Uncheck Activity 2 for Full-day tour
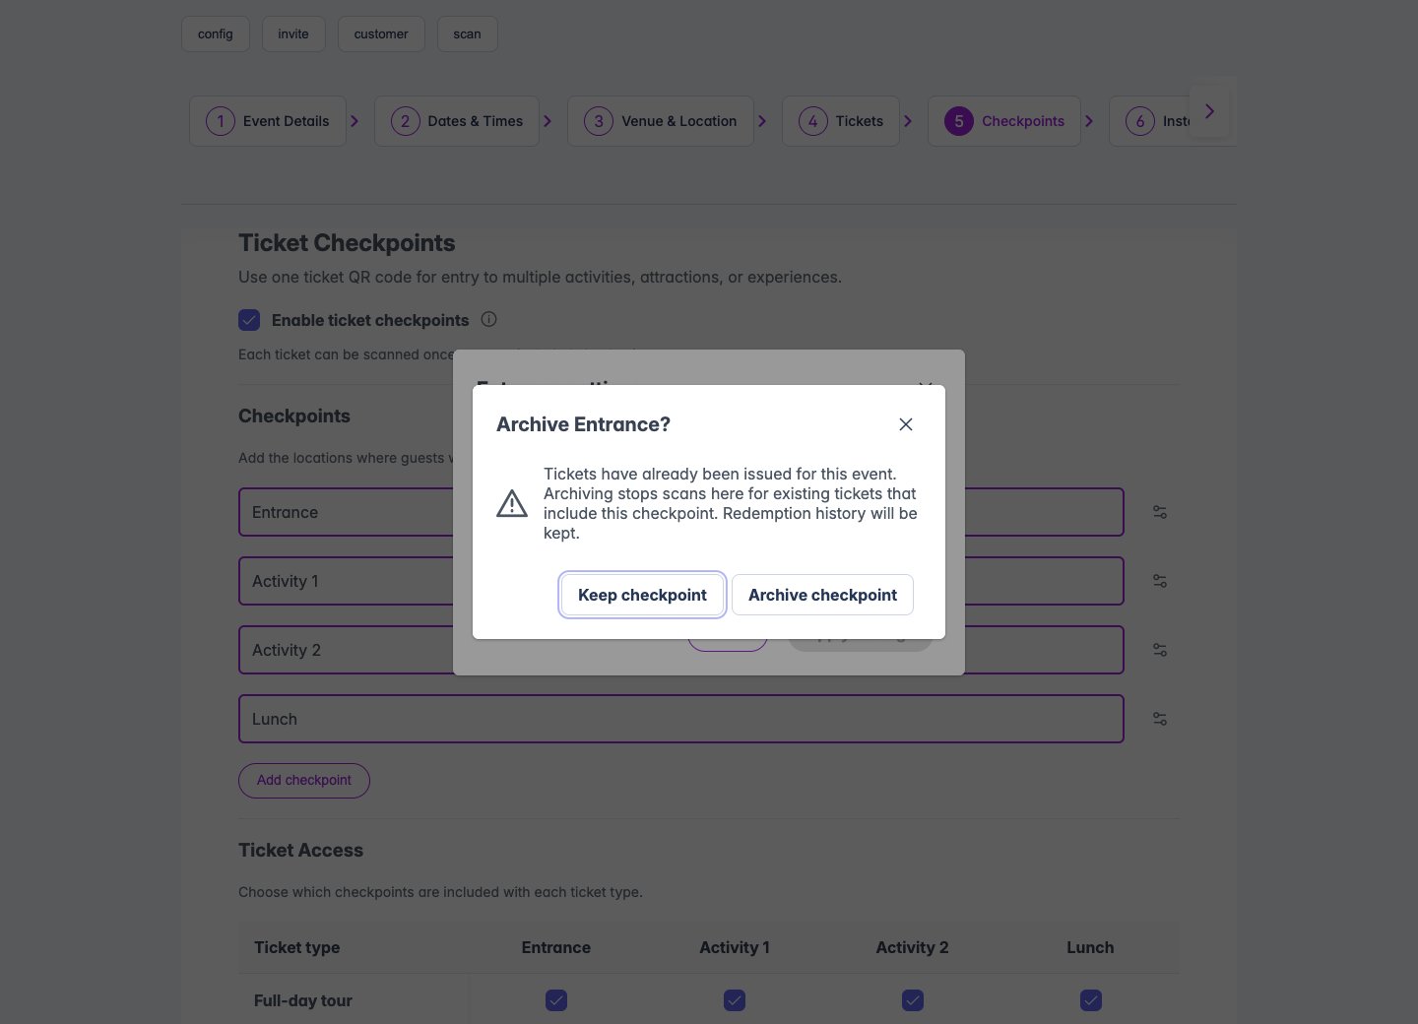Viewport: 1418px width, 1024px height. [x=913, y=1000]
